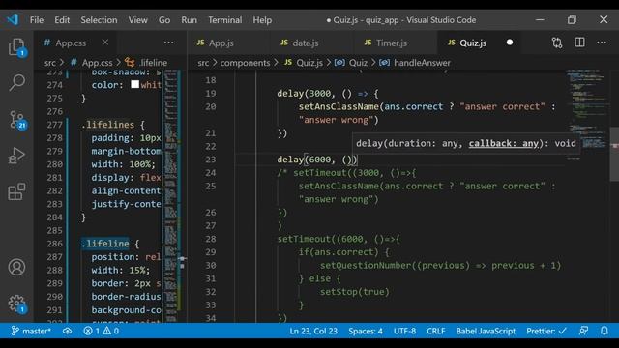Screen dimensions: 619x348
Task: Open the Edit menu
Action: coord(62,20)
